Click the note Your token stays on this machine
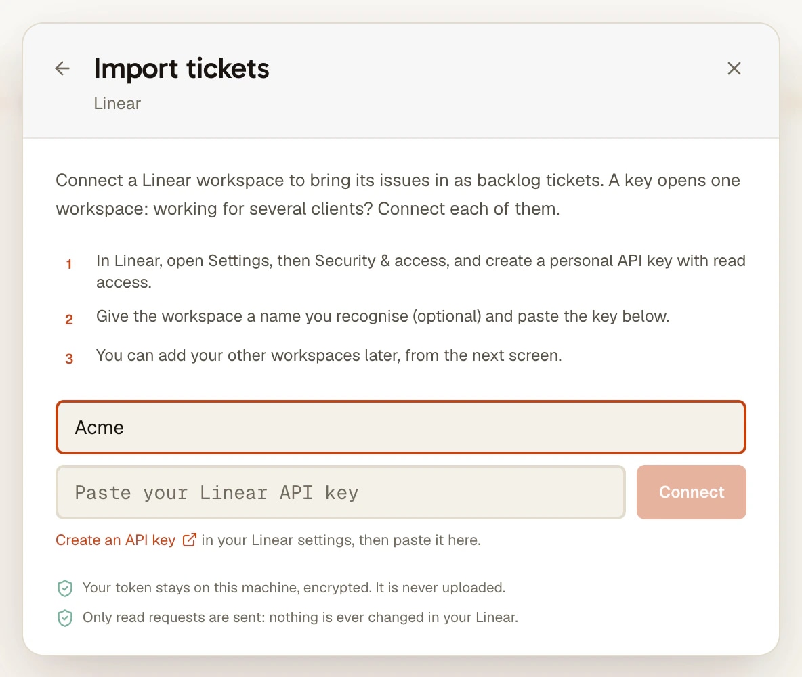The image size is (802, 677). 294,588
